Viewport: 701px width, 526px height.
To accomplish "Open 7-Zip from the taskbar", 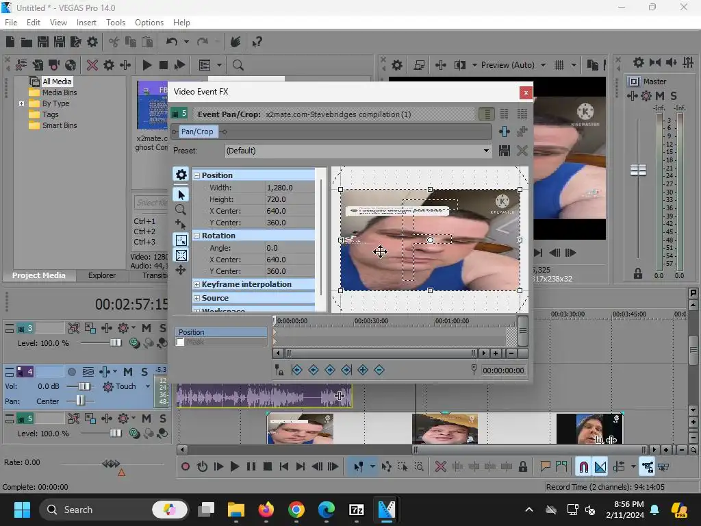I will [356, 510].
